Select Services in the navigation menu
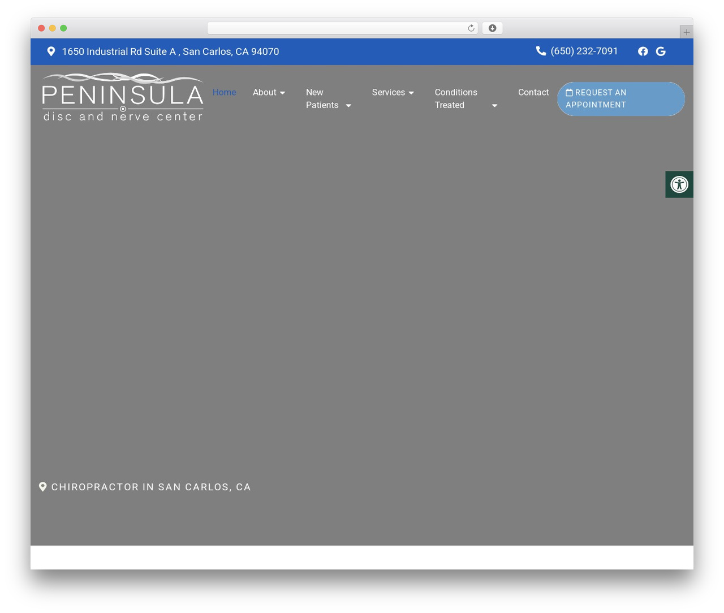Image resolution: width=724 pixels, height=613 pixels. (x=389, y=92)
